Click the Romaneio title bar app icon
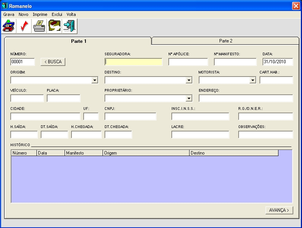This screenshot has height=228, width=302. click(5, 6)
